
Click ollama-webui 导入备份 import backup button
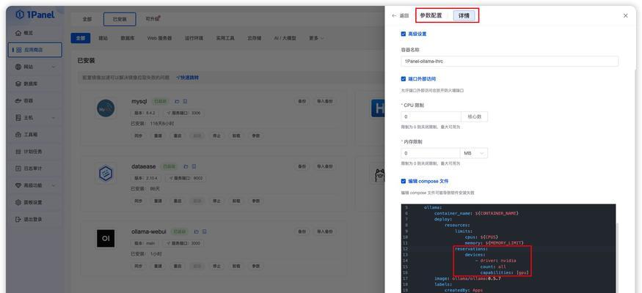pyautogui.click(x=325, y=231)
